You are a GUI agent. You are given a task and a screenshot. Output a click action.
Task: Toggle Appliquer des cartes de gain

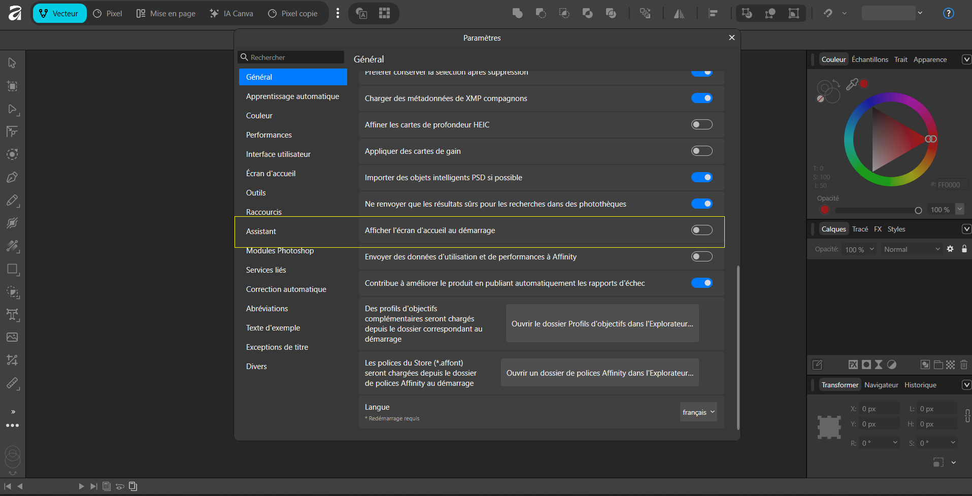tap(701, 151)
